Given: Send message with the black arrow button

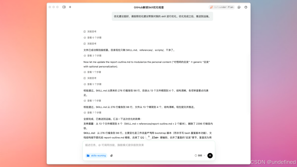Looking at the screenshot, I should (x=210, y=155).
